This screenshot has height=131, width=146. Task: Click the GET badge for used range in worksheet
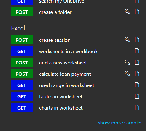tap(22, 85)
